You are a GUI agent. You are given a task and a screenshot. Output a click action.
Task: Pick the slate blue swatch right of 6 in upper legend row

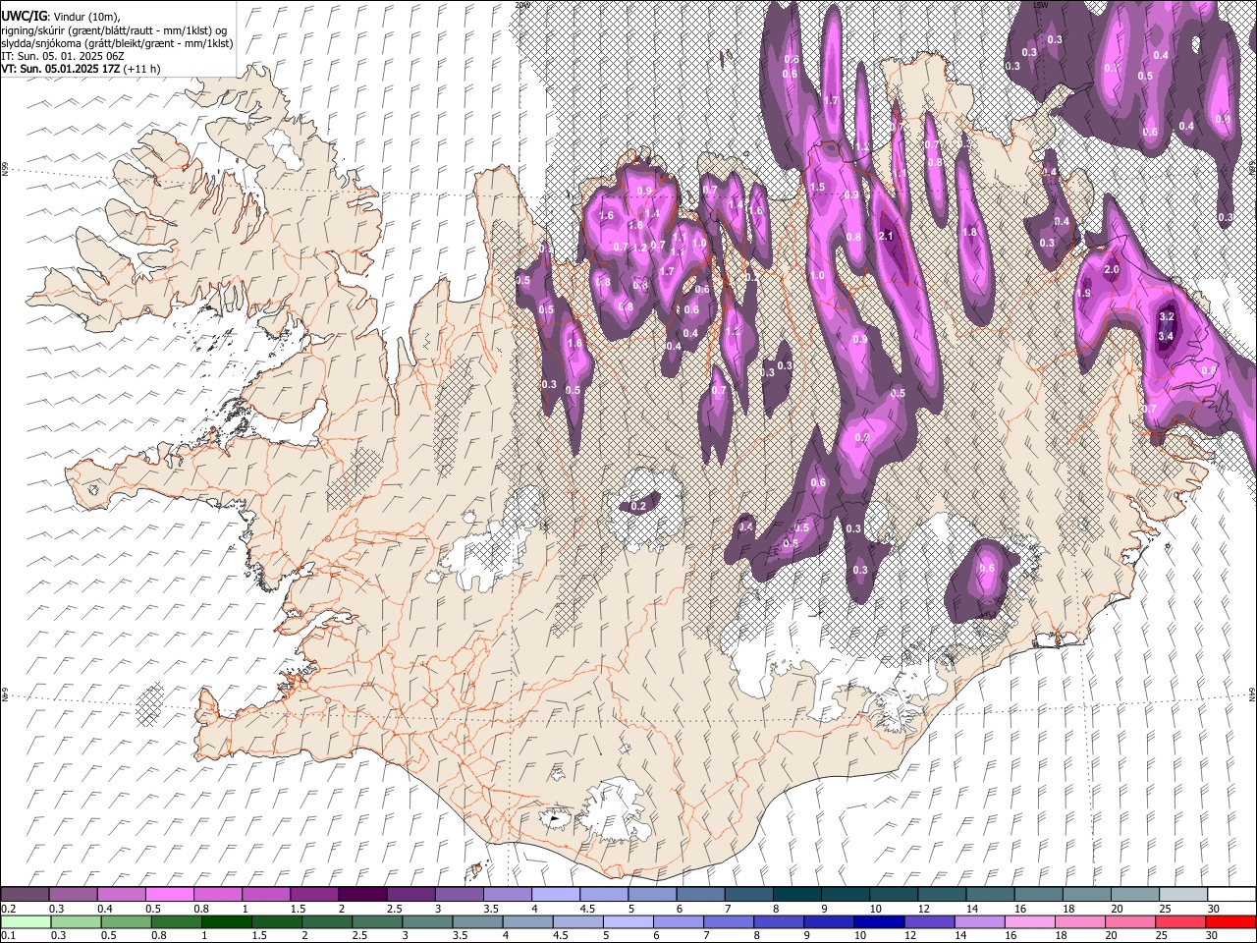(700, 894)
